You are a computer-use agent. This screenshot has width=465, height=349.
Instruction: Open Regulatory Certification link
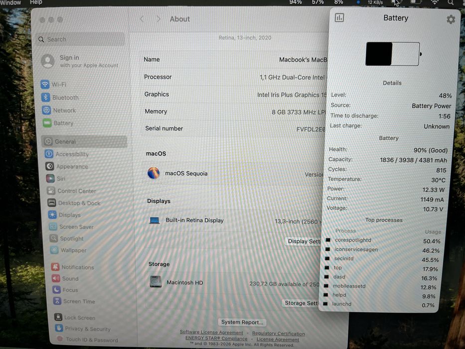[x=278, y=334]
